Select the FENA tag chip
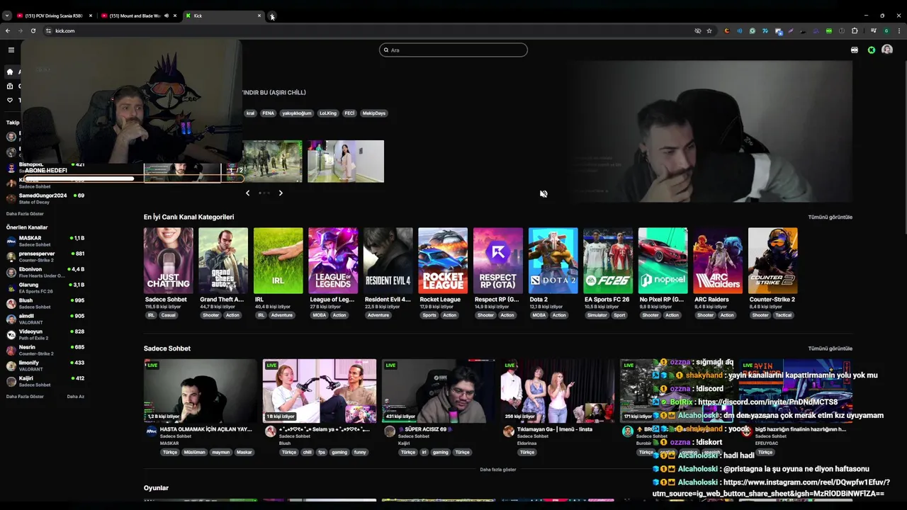Screen dimensions: 907x510 click(268, 113)
